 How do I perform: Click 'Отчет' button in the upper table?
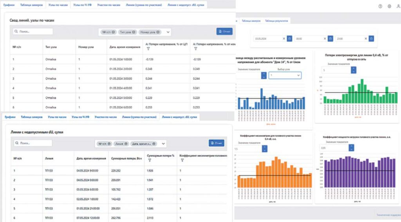tap(224, 32)
